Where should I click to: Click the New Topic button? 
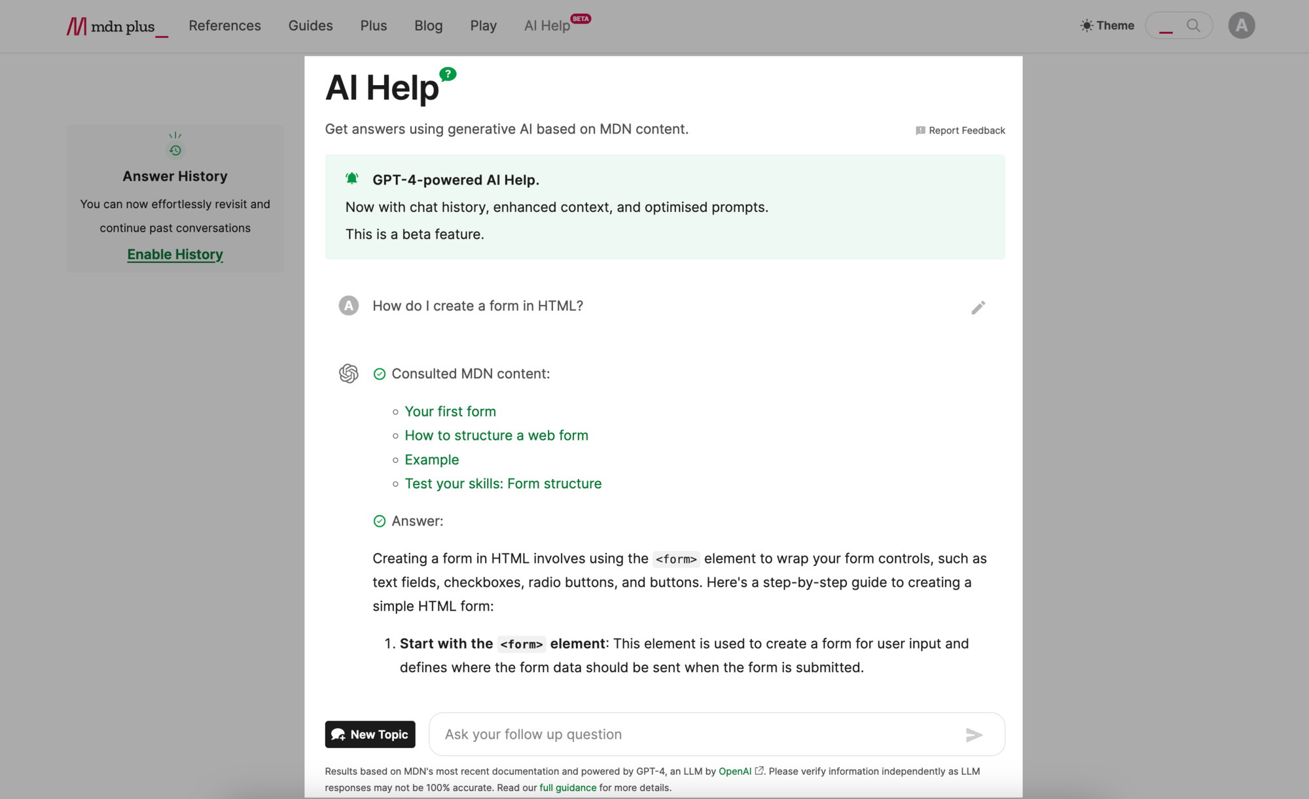[x=369, y=734]
